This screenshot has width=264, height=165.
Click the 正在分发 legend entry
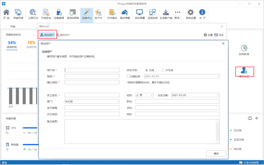[237, 140]
